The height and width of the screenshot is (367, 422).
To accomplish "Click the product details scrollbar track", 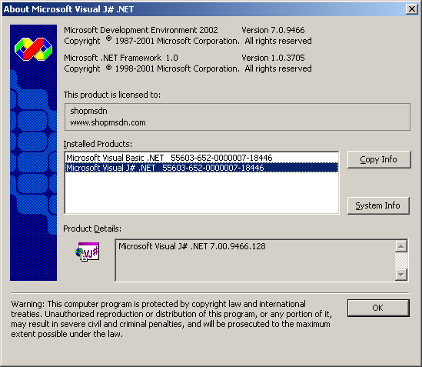I will (401, 260).
